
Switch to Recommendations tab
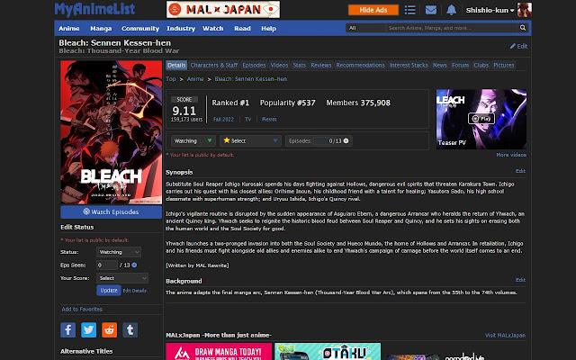pyautogui.click(x=360, y=65)
